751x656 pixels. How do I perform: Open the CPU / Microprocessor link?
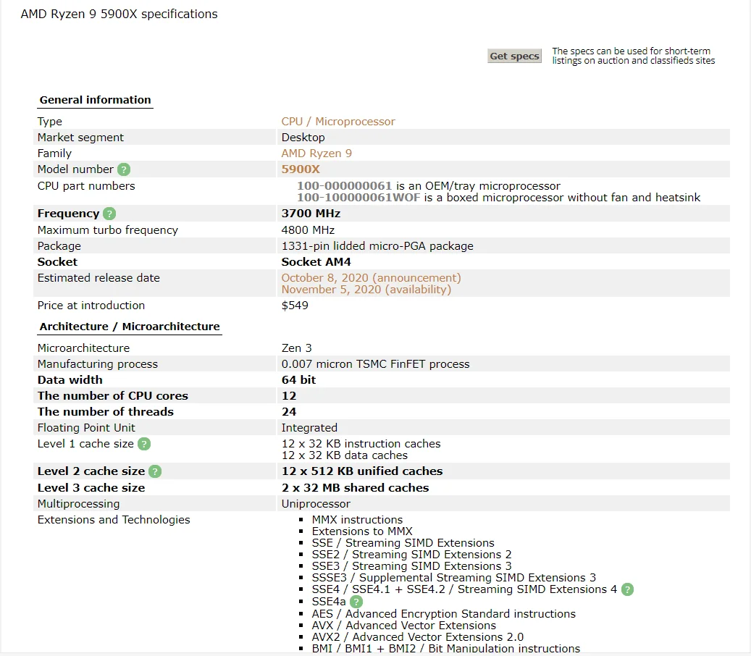[x=338, y=122]
